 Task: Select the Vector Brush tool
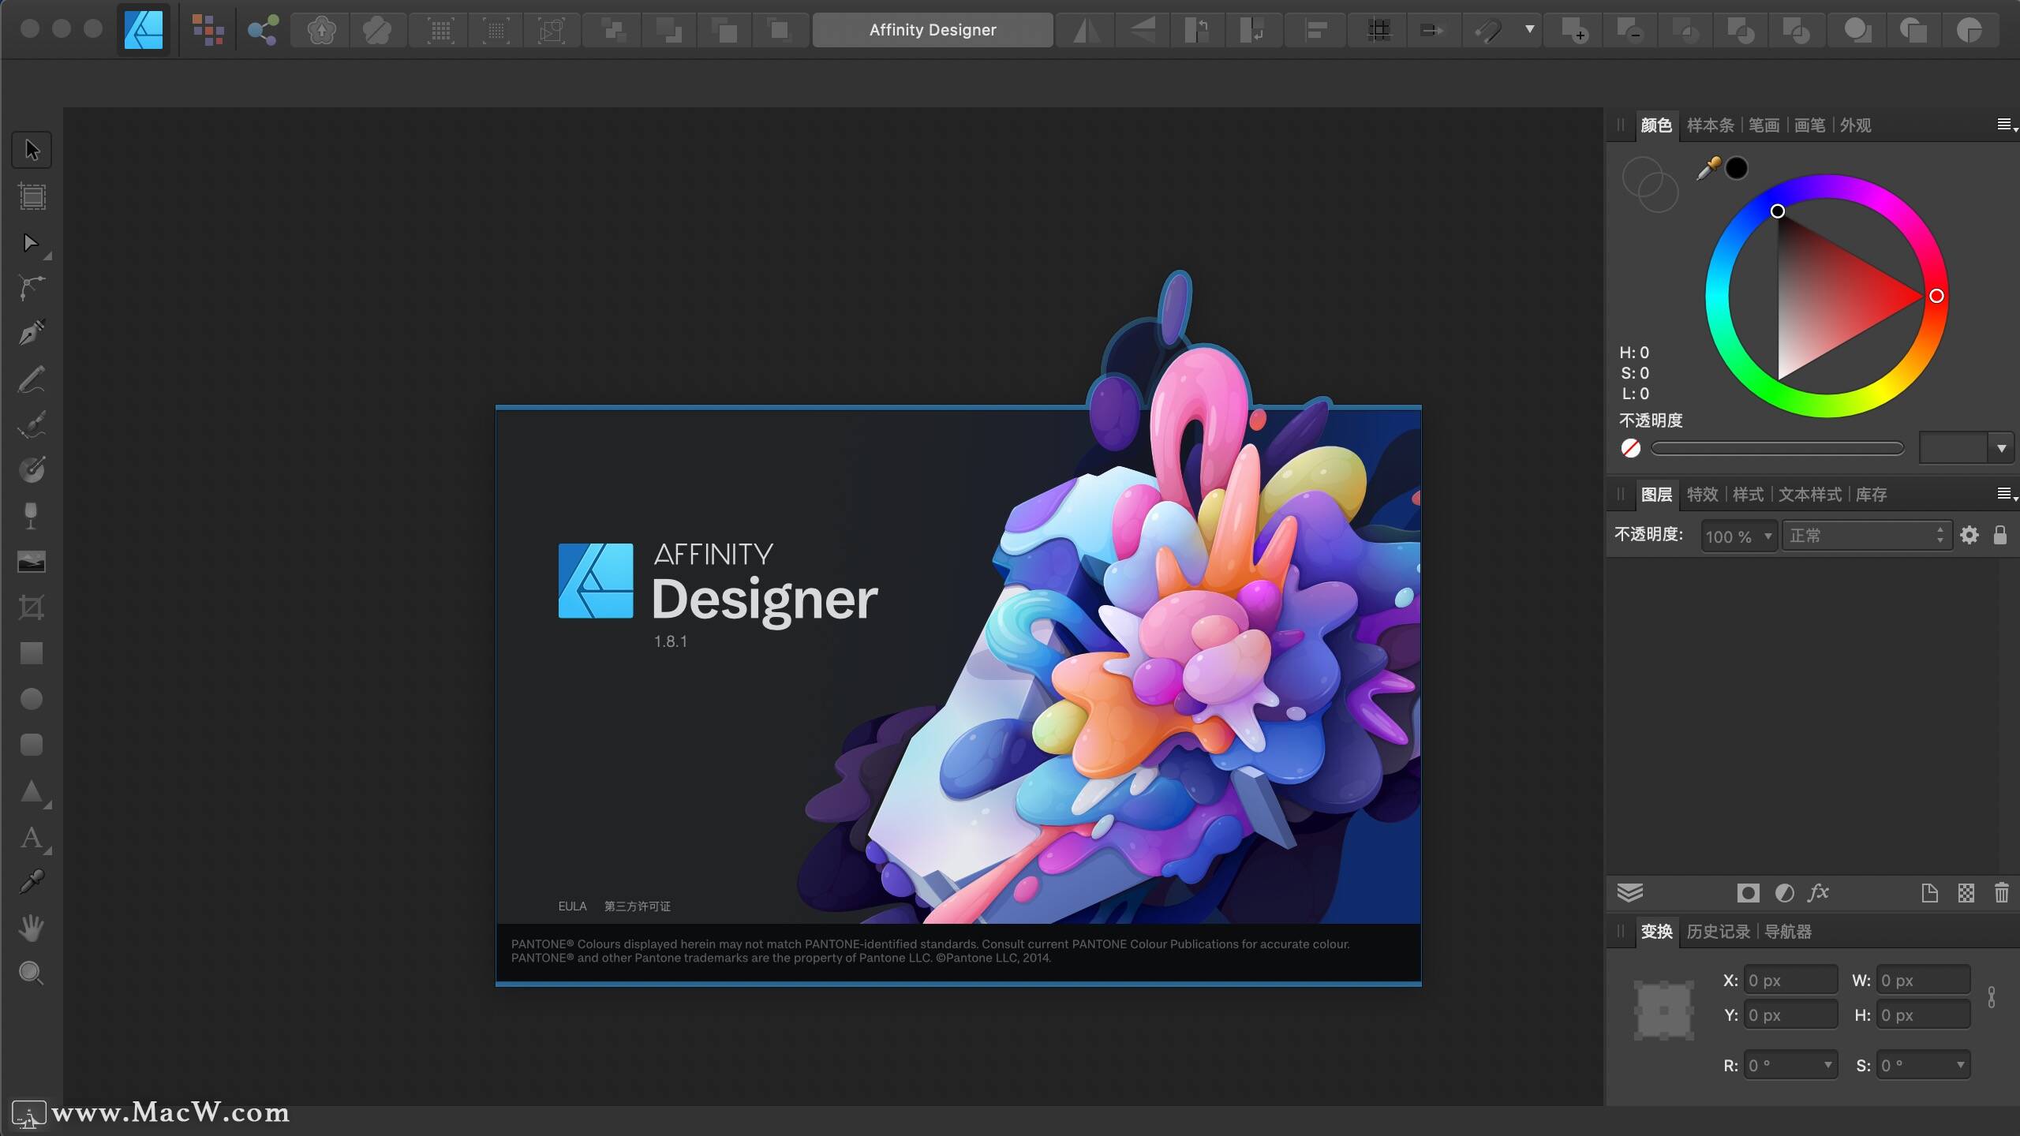click(x=32, y=424)
